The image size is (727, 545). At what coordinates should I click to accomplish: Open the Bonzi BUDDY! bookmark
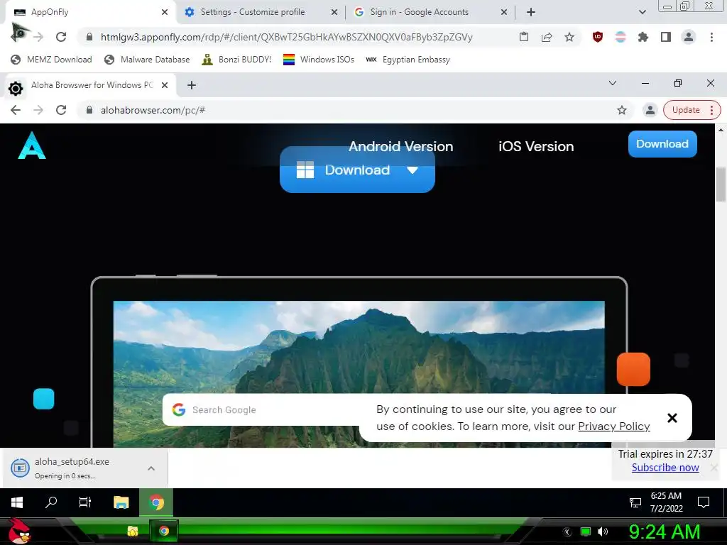pyautogui.click(x=236, y=60)
